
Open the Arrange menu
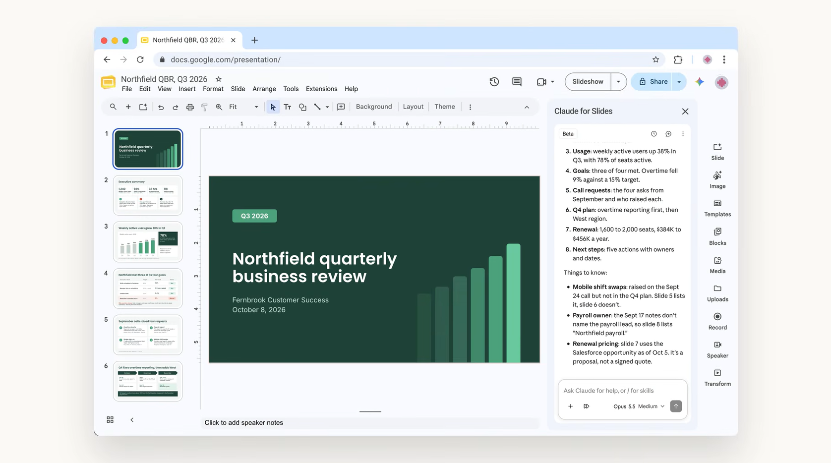(264, 89)
